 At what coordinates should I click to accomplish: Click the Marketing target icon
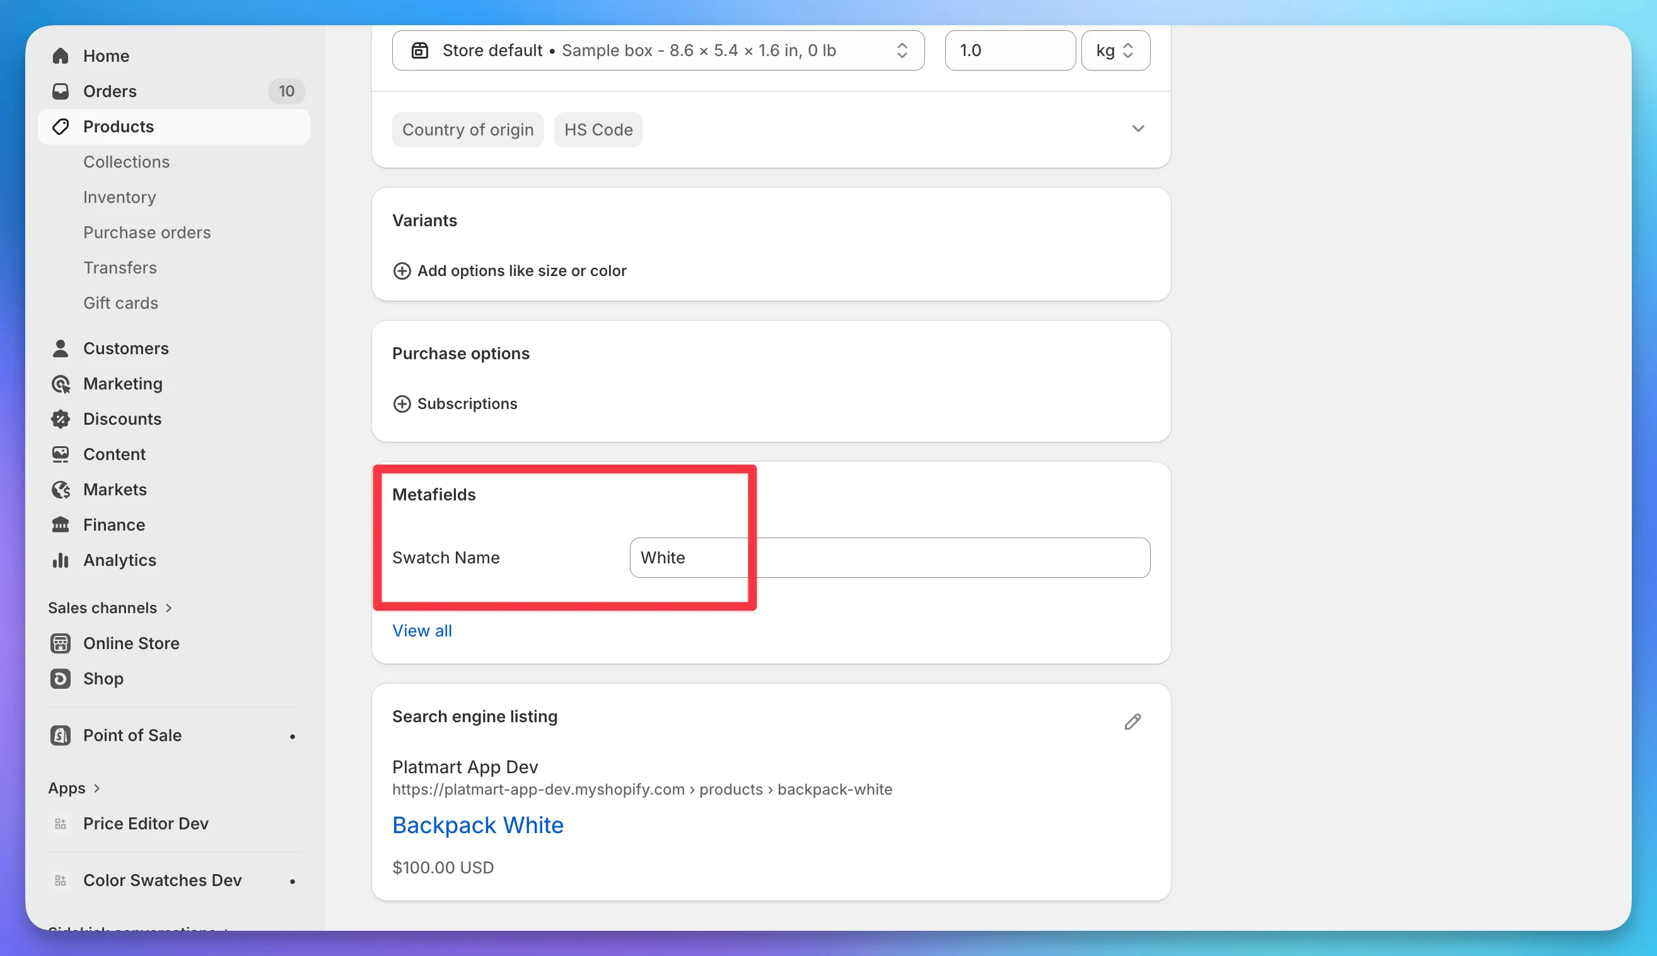tap(61, 384)
